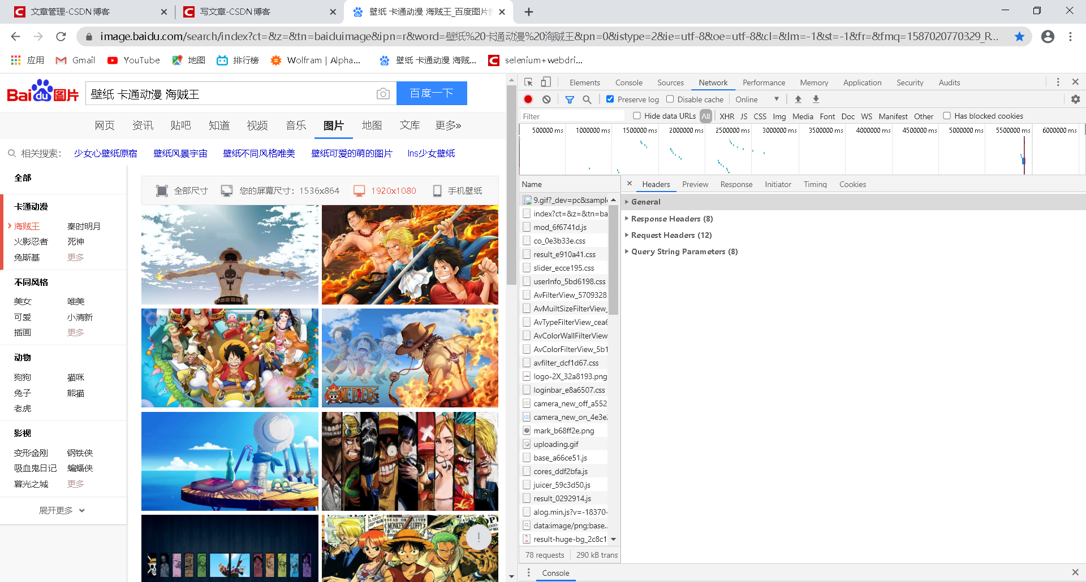
Task: Close the DevTools panel
Action: tap(1075, 82)
